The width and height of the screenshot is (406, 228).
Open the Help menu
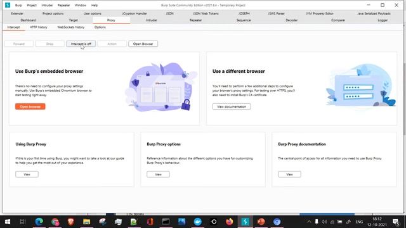95,5
